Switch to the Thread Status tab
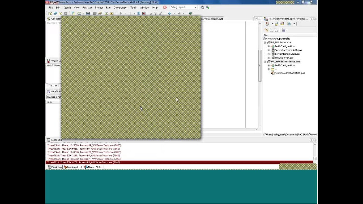Viewport: 363px width, 204px height. 93,167
